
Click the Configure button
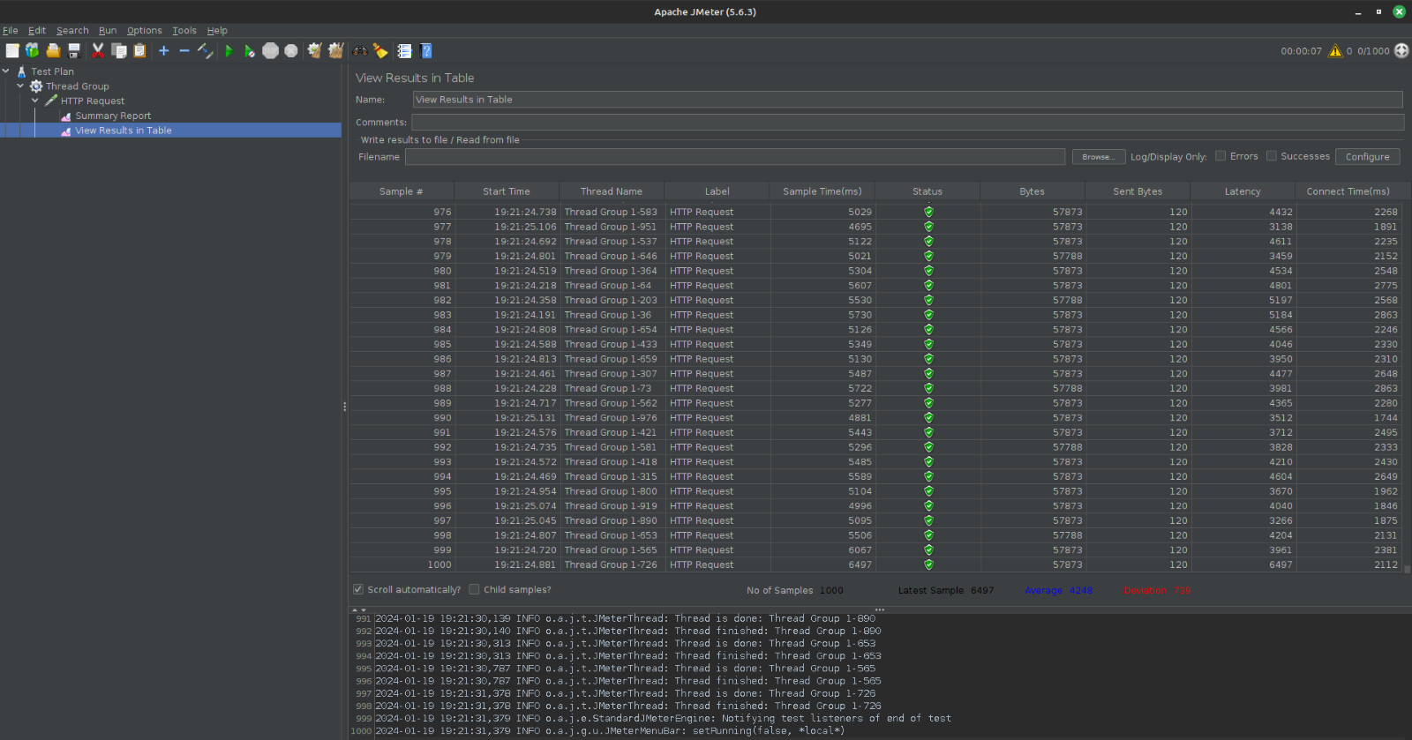pyautogui.click(x=1367, y=157)
